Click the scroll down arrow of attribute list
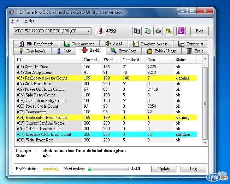This screenshot has width=230, height=184. click(x=205, y=143)
